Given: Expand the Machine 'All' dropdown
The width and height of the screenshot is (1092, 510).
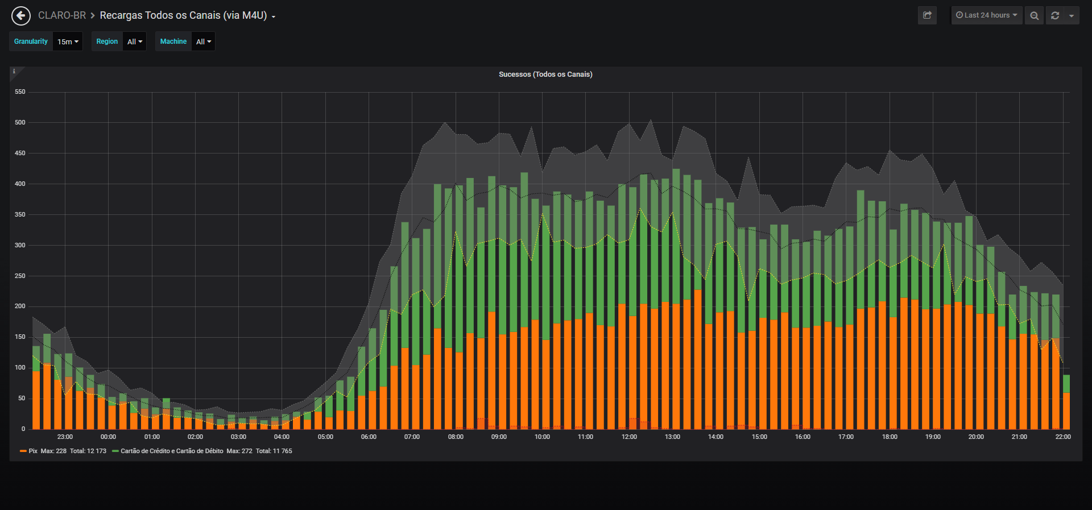Looking at the screenshot, I should pos(203,42).
